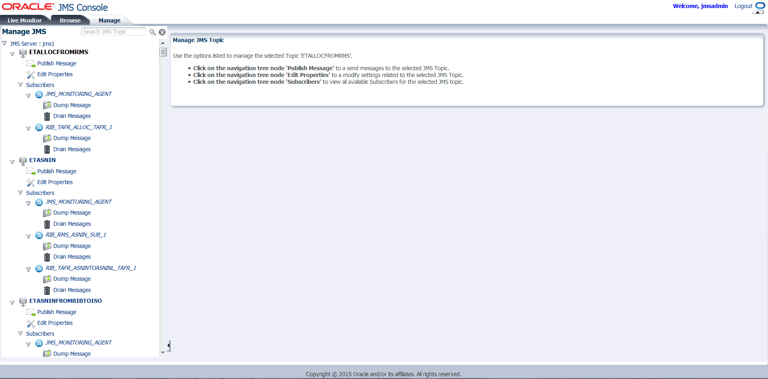768x379 pixels.
Task: Click Dump Message folder icon under RIB_TAFR_ASNINTOASNINL_TAFR_1
Action: (x=47, y=279)
